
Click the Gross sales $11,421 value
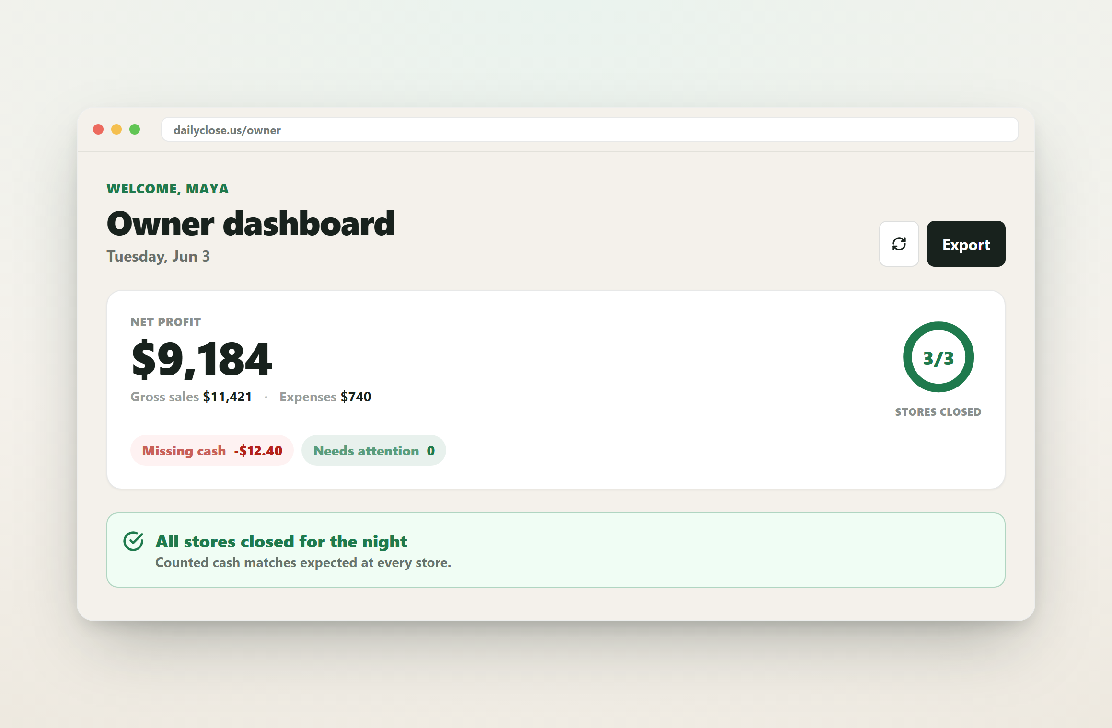point(227,397)
